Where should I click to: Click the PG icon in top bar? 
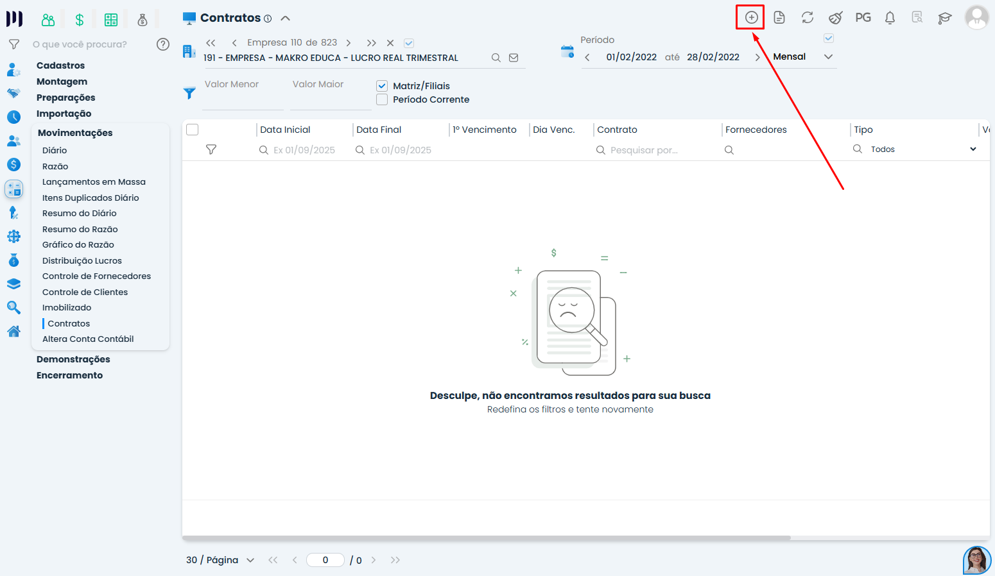tap(863, 17)
